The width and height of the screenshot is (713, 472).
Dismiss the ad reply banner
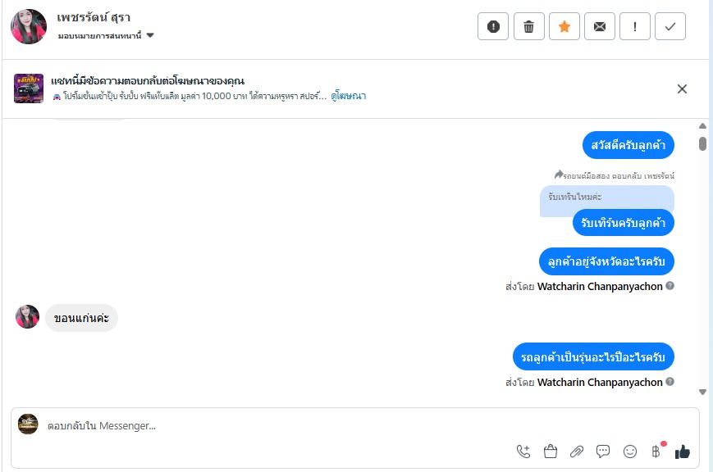682,89
